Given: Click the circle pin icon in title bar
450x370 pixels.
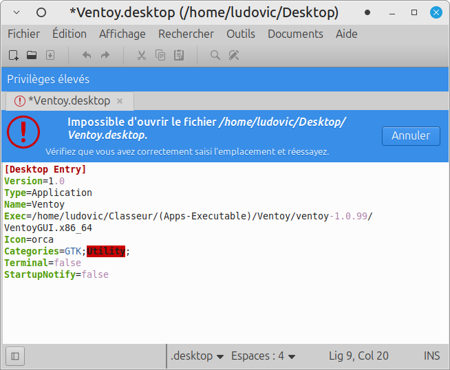Looking at the screenshot, I should [x=41, y=12].
